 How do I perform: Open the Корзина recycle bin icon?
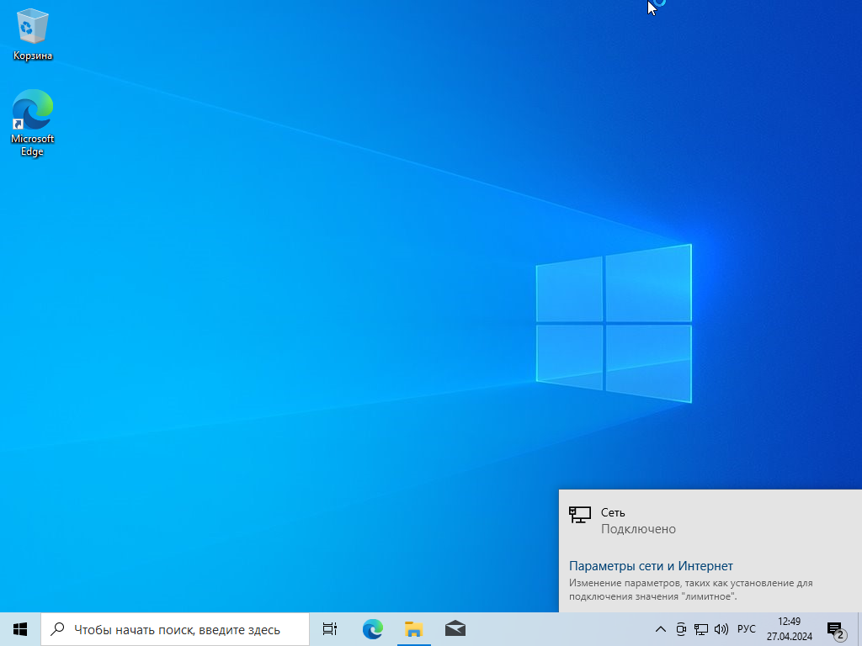(x=32, y=34)
